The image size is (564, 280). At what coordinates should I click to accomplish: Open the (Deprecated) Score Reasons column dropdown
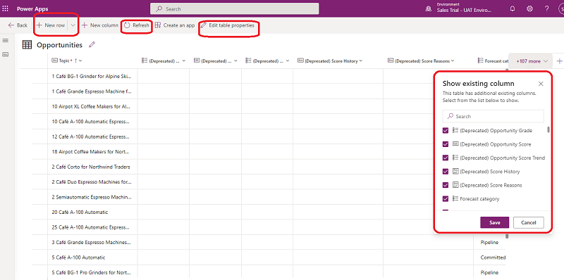[x=453, y=61]
